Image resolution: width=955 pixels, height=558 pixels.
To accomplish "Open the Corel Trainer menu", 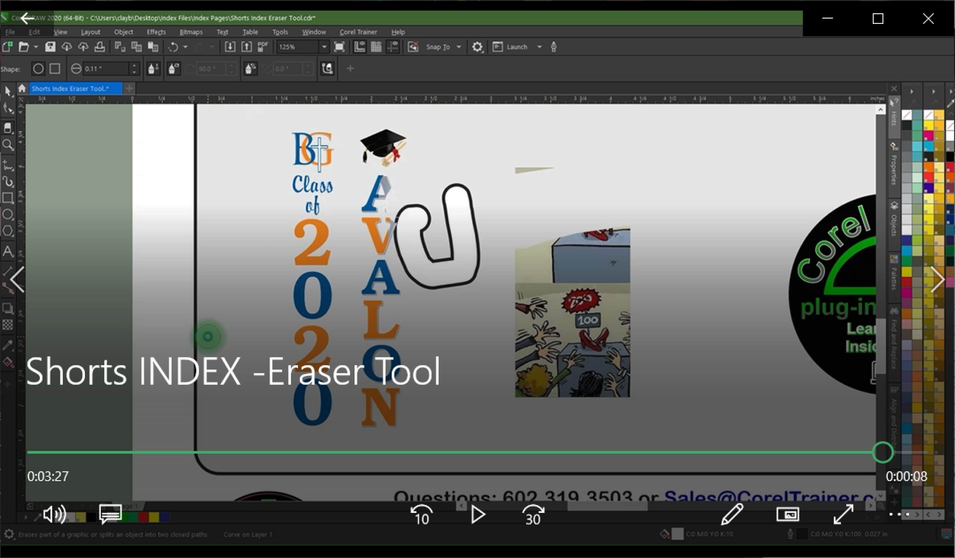I will [x=358, y=32].
